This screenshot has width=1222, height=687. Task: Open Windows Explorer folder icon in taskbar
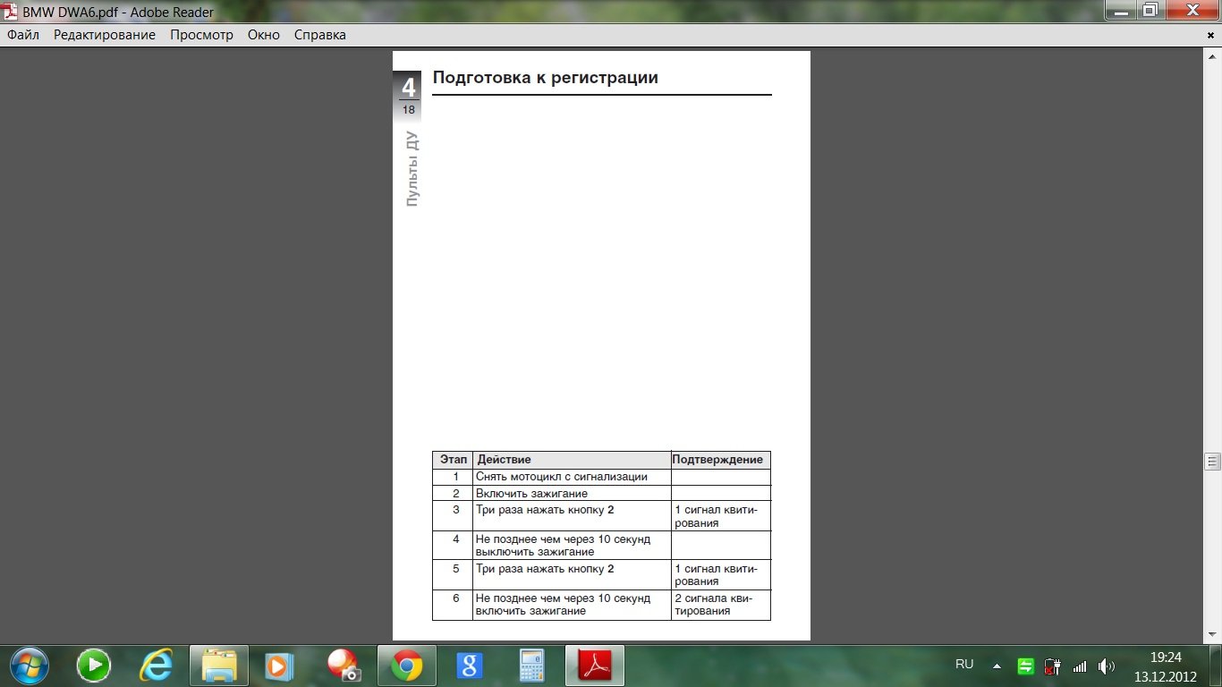218,666
